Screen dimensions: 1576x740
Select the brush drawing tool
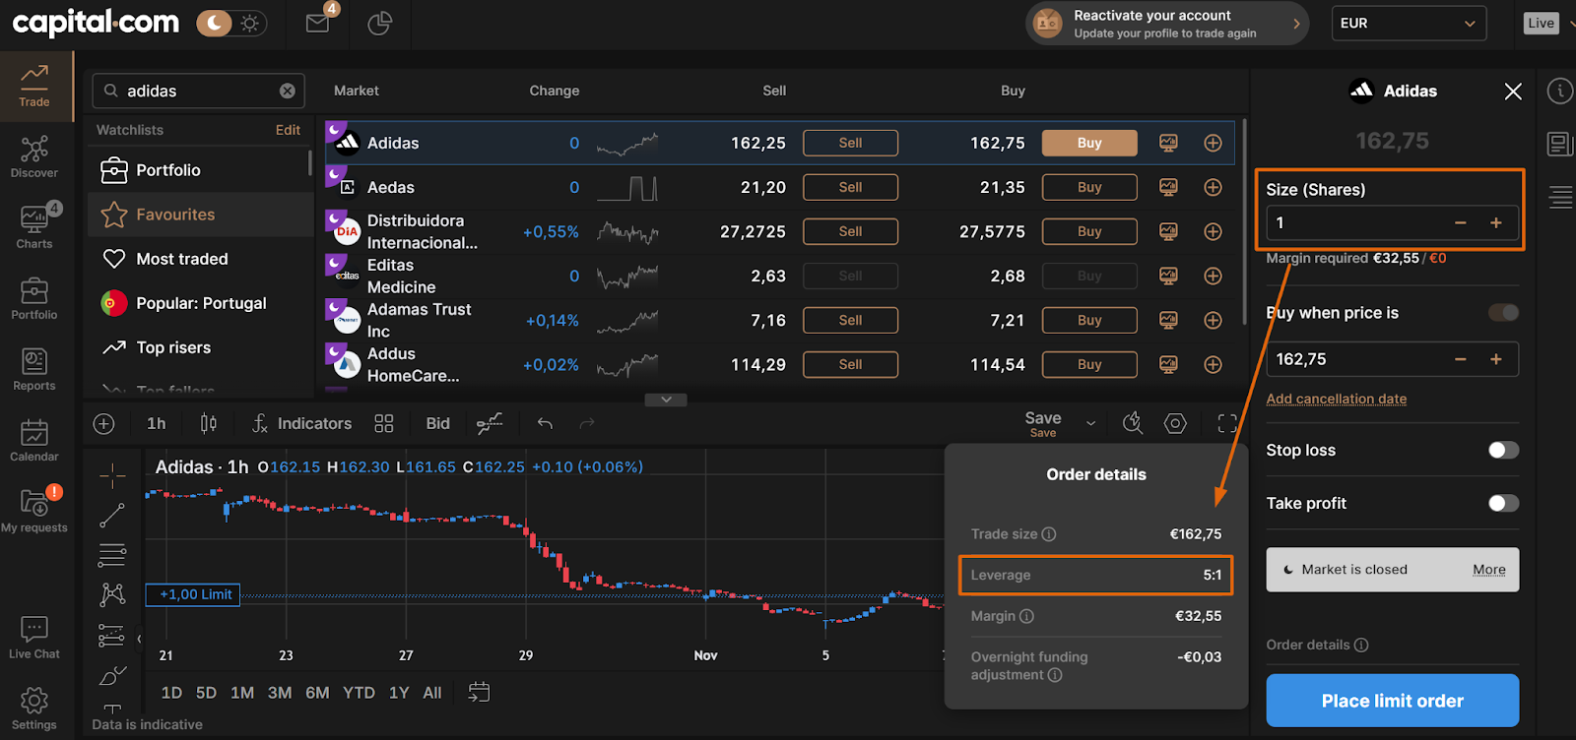coord(112,676)
